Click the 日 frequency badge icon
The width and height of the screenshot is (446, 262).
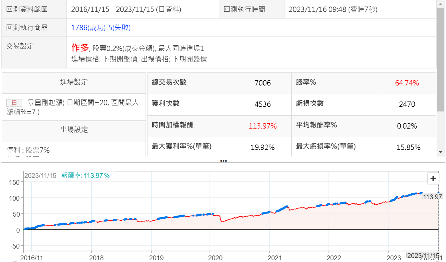pos(14,103)
